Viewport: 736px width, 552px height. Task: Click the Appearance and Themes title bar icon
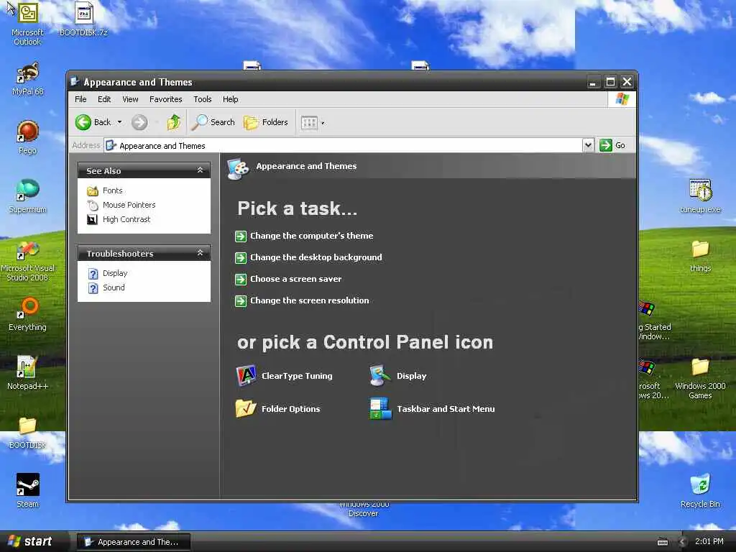pyautogui.click(x=74, y=82)
